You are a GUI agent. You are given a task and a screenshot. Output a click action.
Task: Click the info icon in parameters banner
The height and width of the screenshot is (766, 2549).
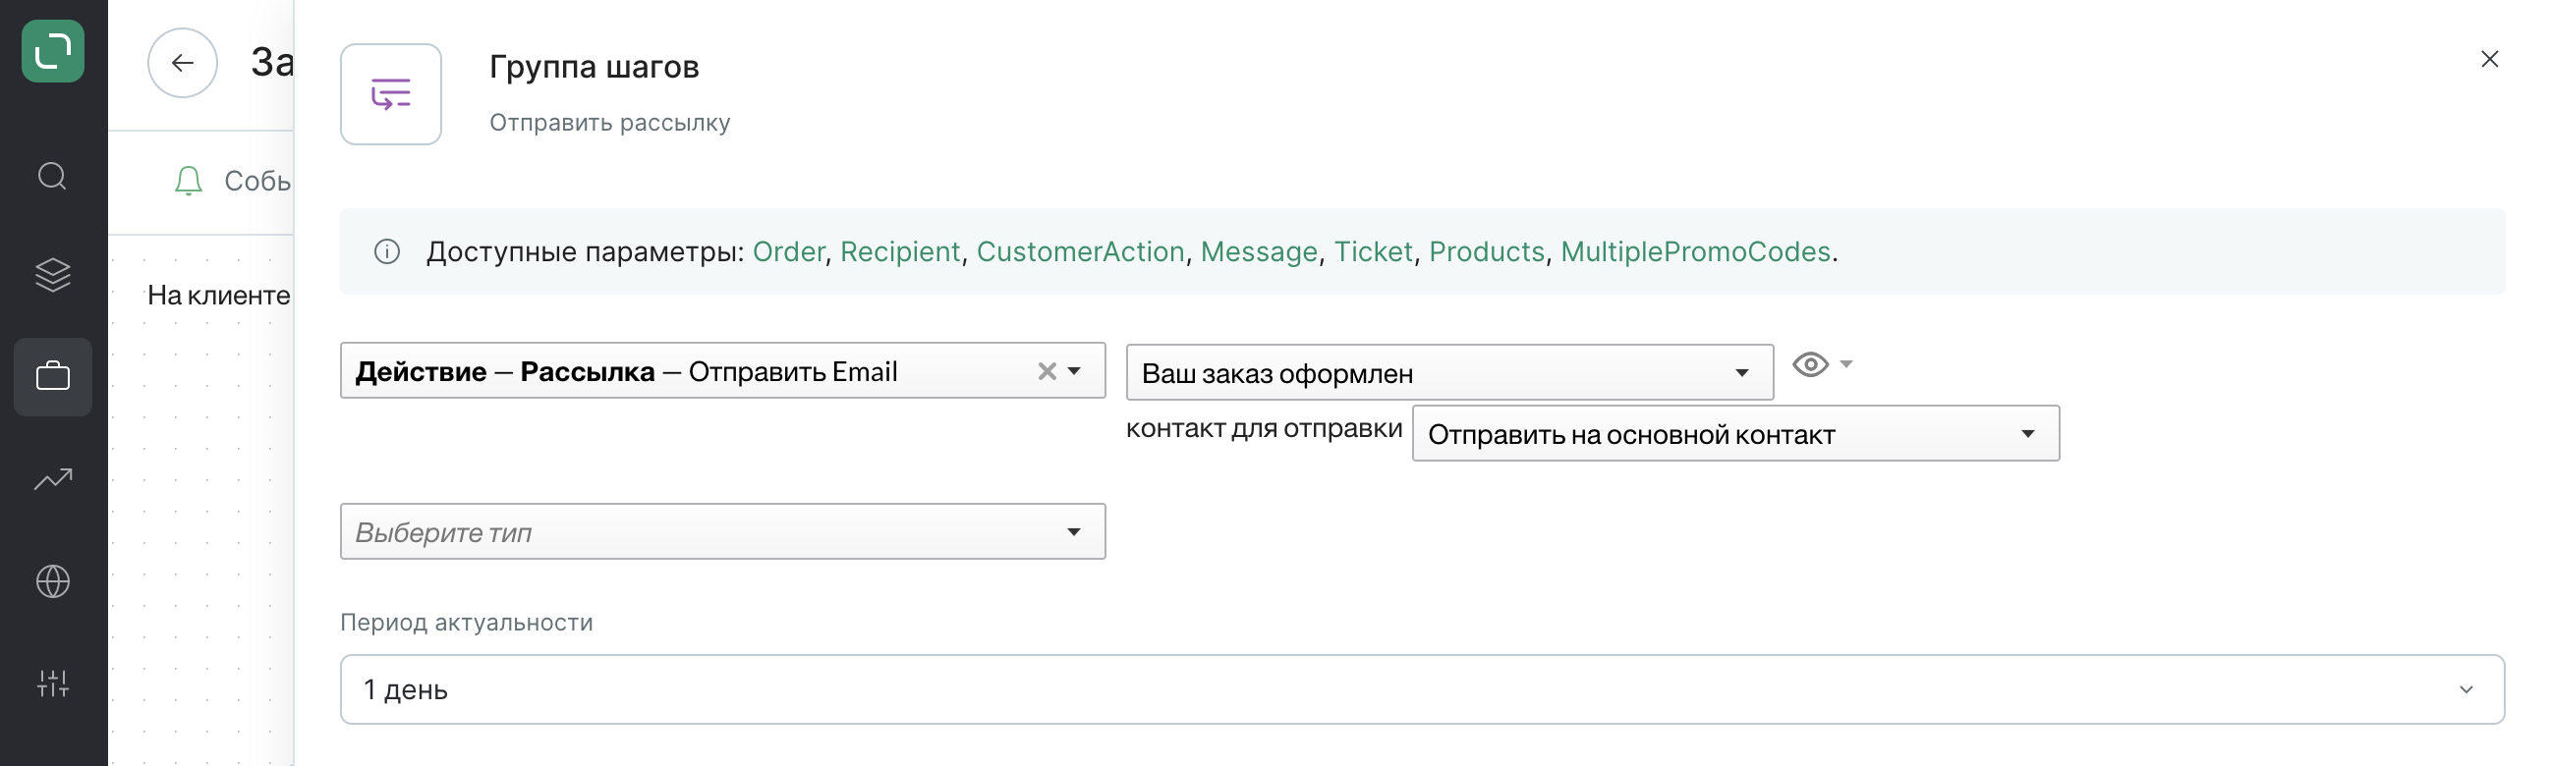[x=387, y=252]
